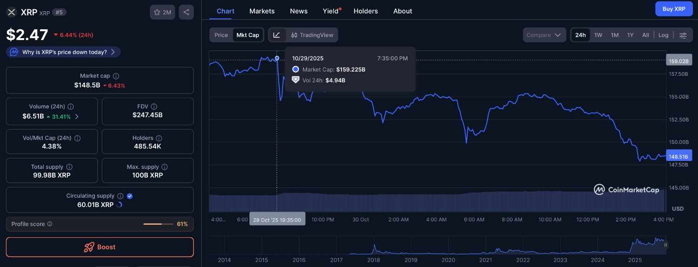The image size is (698, 267).
Task: Click the $148.5B market cap value
Action: [x=87, y=85]
